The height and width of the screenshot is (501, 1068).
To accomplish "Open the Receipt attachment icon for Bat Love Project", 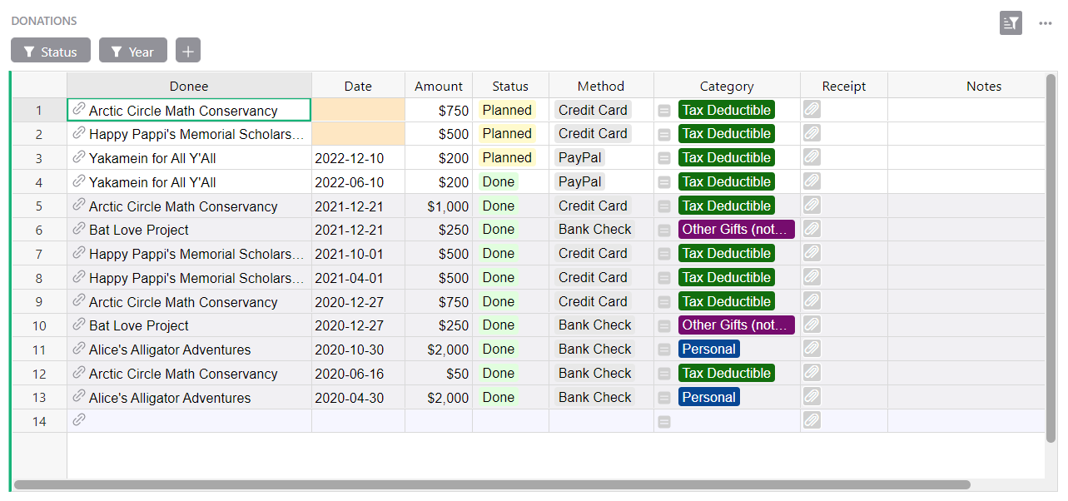I will [x=811, y=229].
